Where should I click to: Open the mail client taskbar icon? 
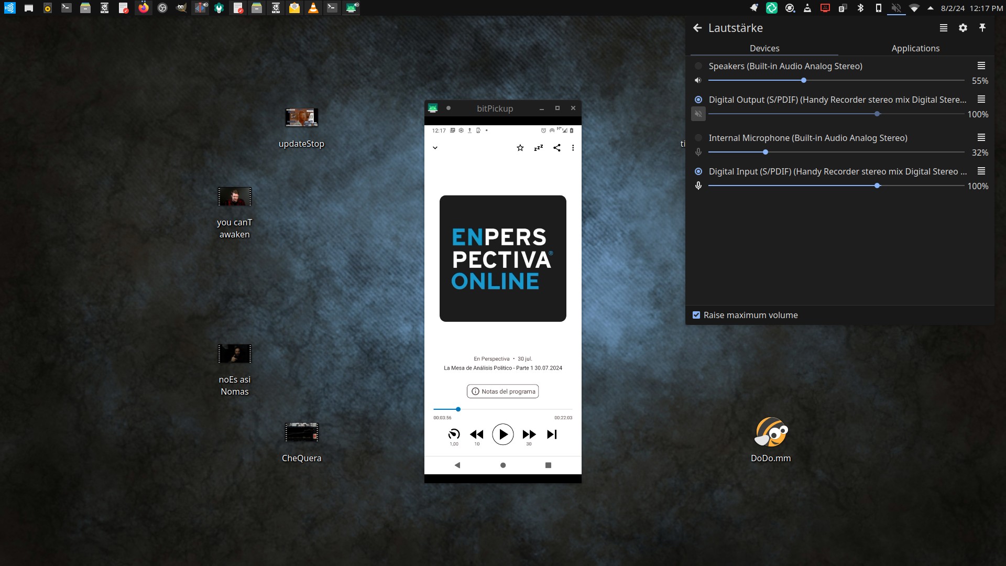click(x=294, y=8)
